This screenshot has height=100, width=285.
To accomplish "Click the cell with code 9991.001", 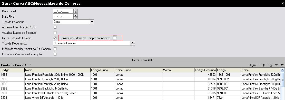I will click(x=229, y=93).
